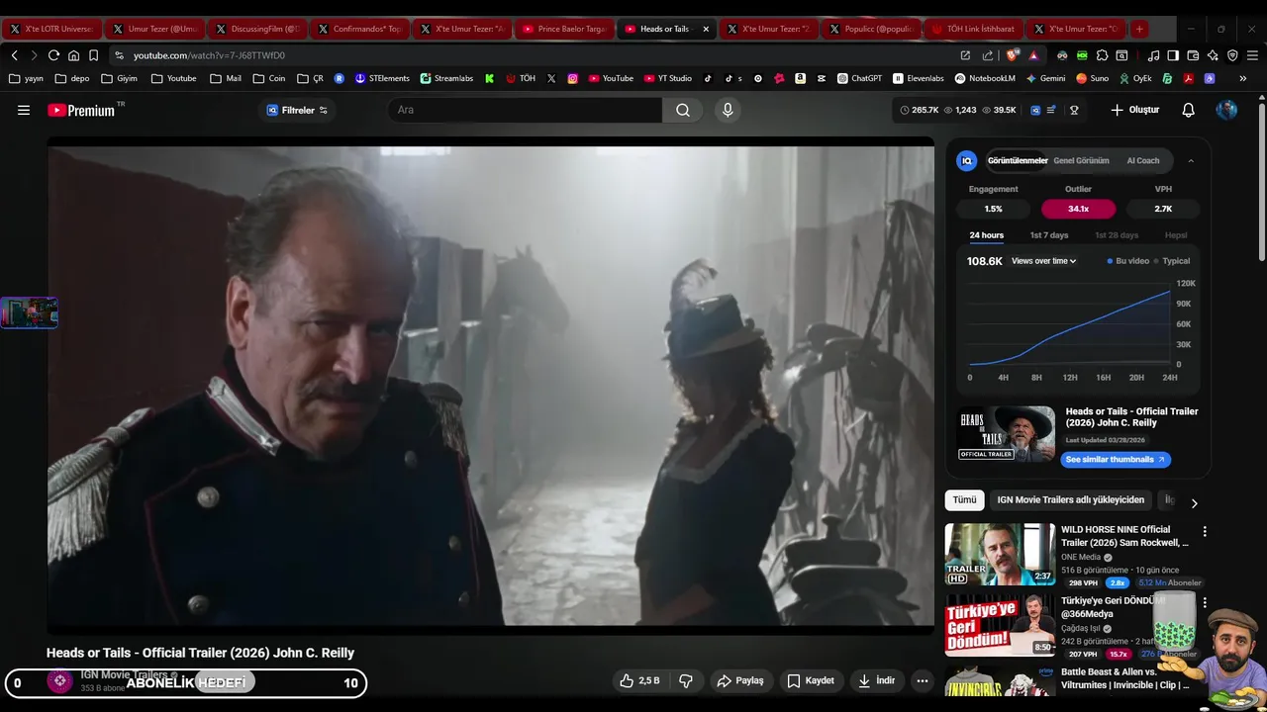Open the Filtreler filter dropdown
The image size is (1267, 712).
pos(297,110)
